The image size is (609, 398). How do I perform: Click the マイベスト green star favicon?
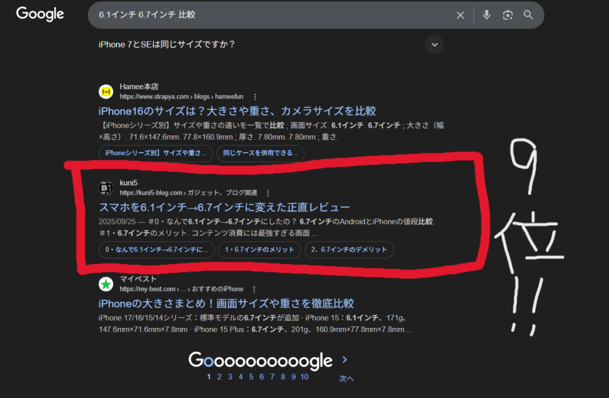point(106,284)
